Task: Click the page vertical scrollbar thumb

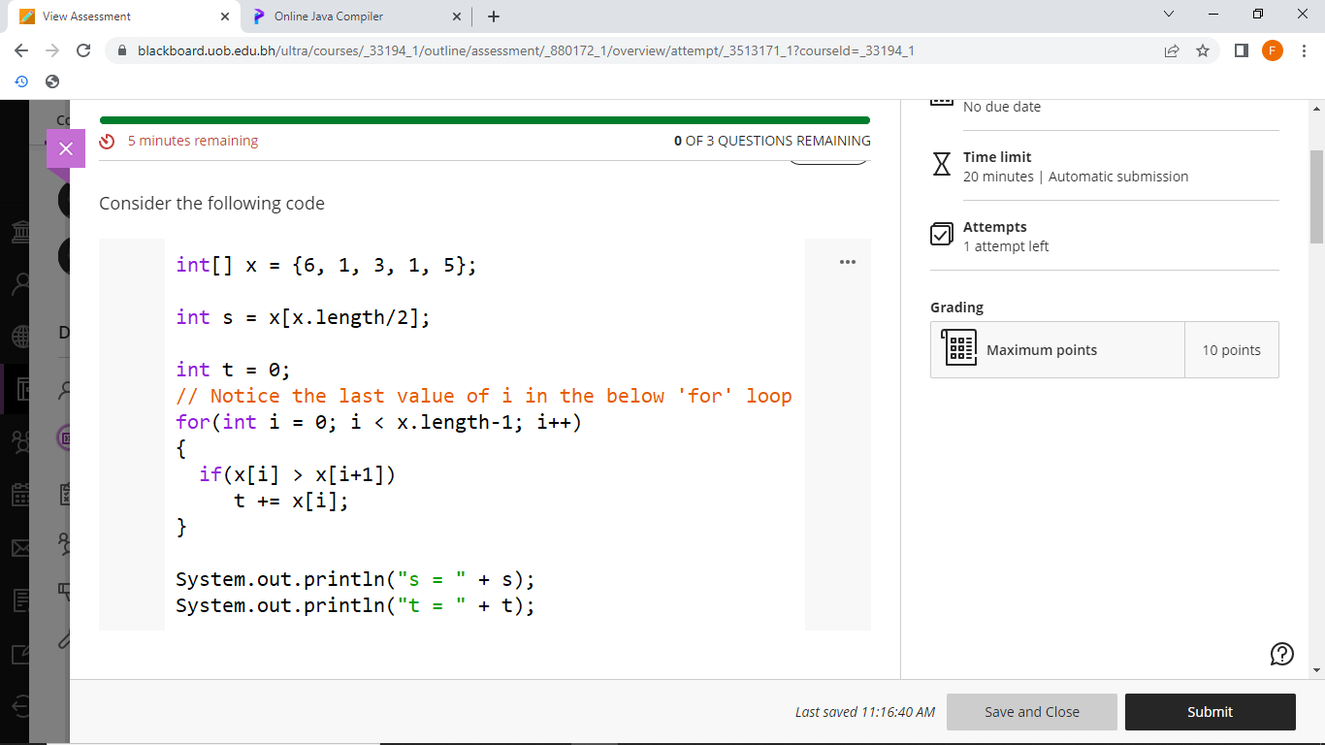Action: click(1316, 197)
